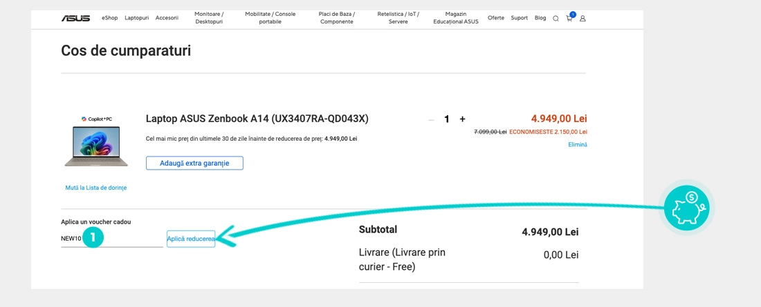761x307 pixels.
Task: Decrease quantity with minus button
Action: click(x=431, y=119)
